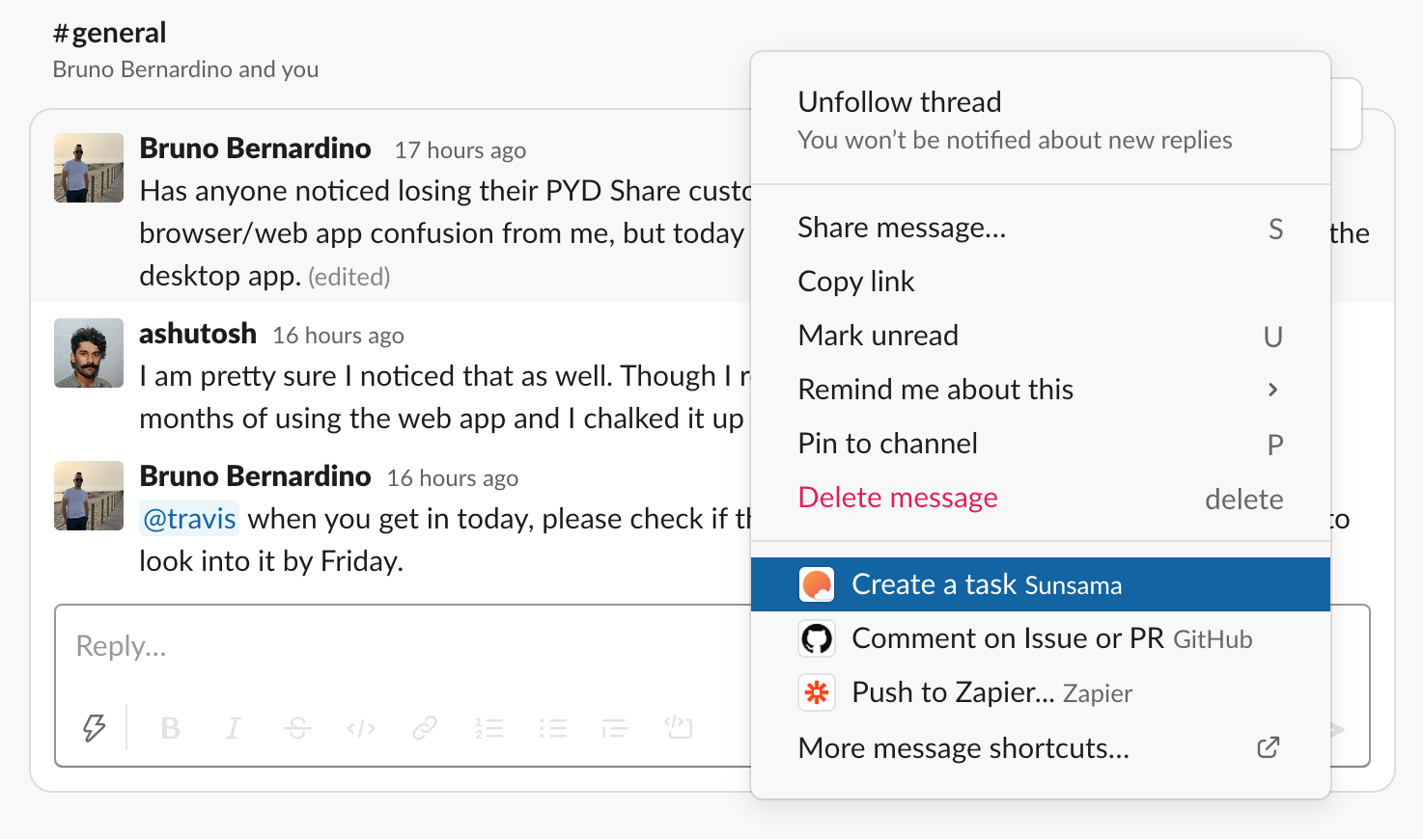Pin the message to the channel
This screenshot has width=1423, height=839.
coord(887,444)
